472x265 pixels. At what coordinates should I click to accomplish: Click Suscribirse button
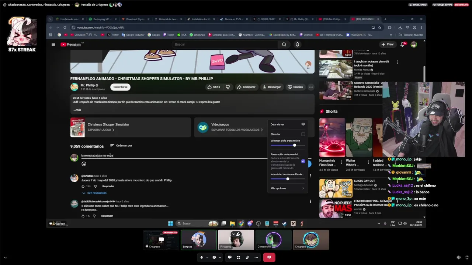pos(120,87)
